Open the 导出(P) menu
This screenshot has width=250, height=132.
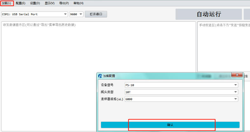click(x=64, y=3)
